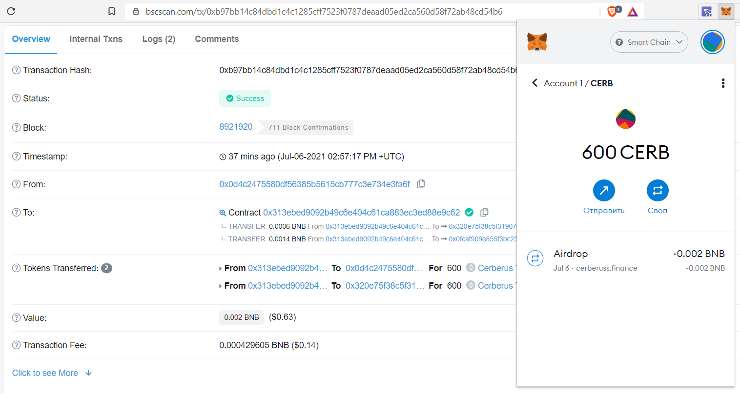740x394 pixels.
Task: Click the Success status badge
Action: tap(245, 98)
